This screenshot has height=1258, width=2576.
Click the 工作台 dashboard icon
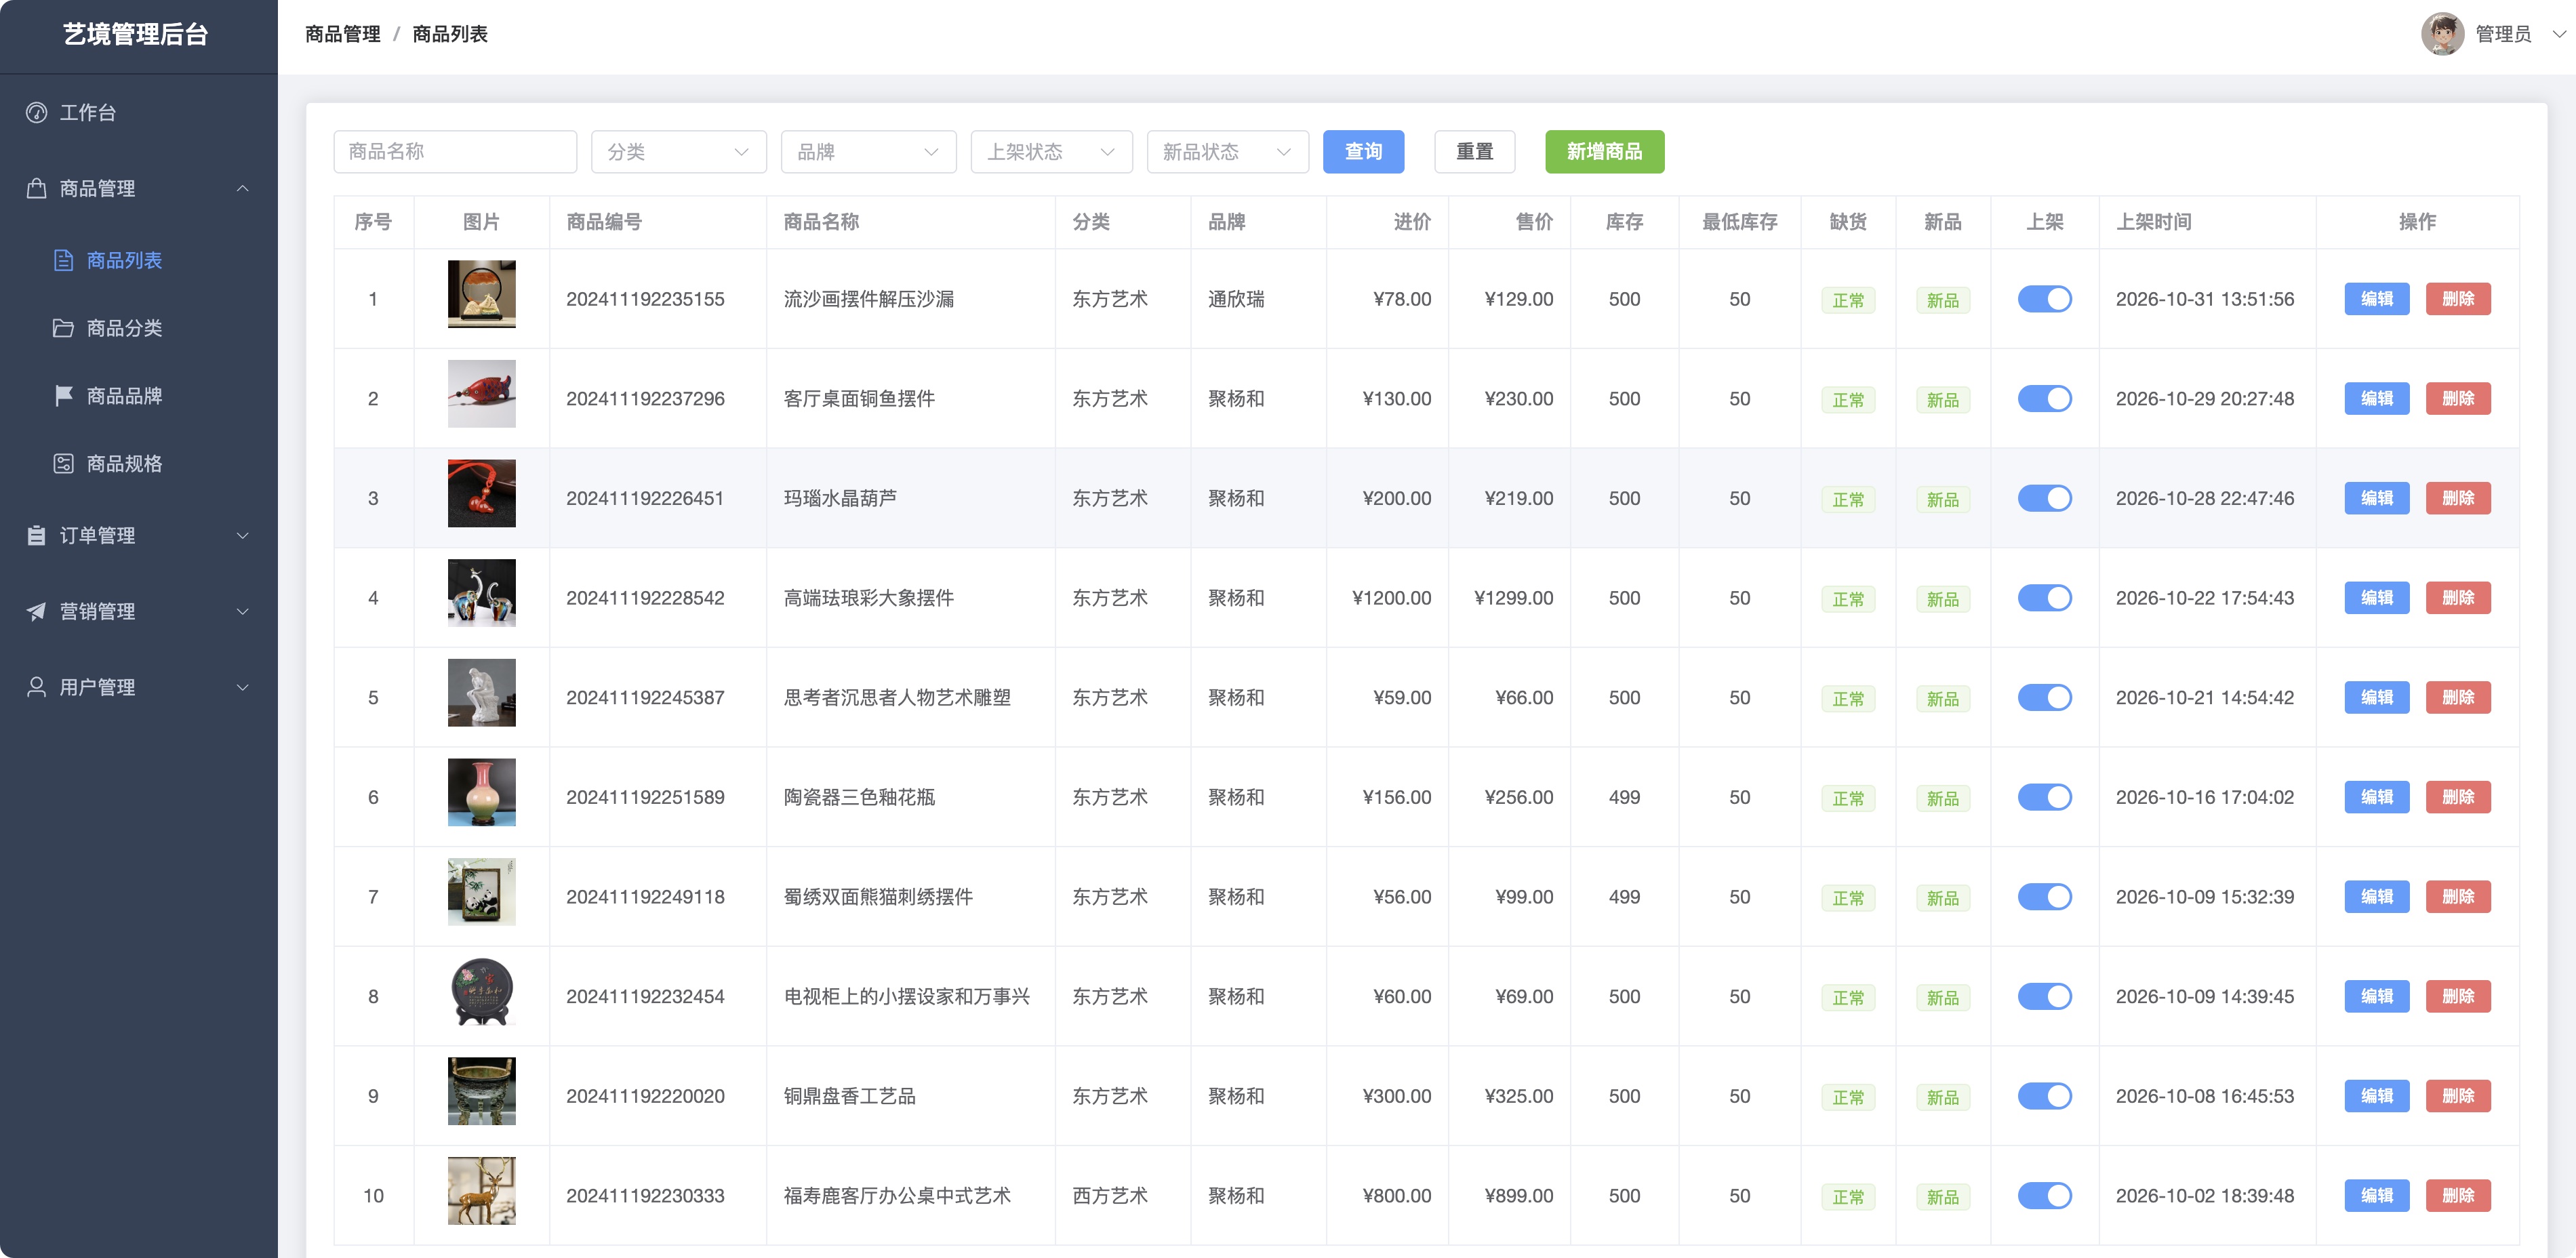[37, 113]
